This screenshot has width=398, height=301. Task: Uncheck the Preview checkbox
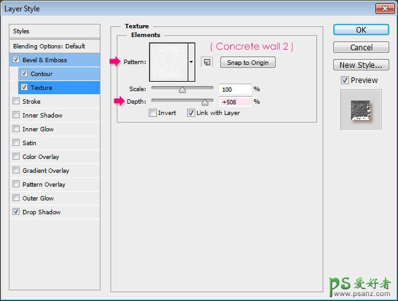point(345,80)
